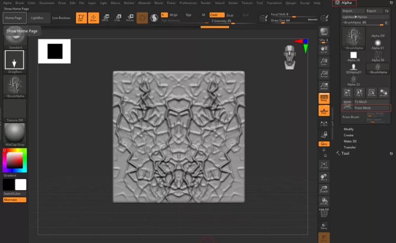Open the Texture Off selector
The width and height of the screenshot is (396, 243).
click(x=15, y=111)
